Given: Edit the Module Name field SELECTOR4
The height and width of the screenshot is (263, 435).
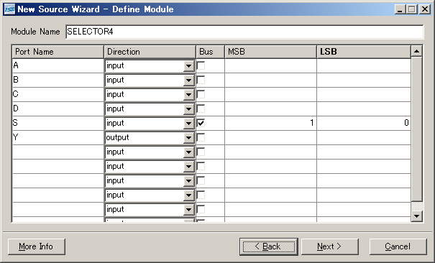Looking at the screenshot, I should [244, 32].
